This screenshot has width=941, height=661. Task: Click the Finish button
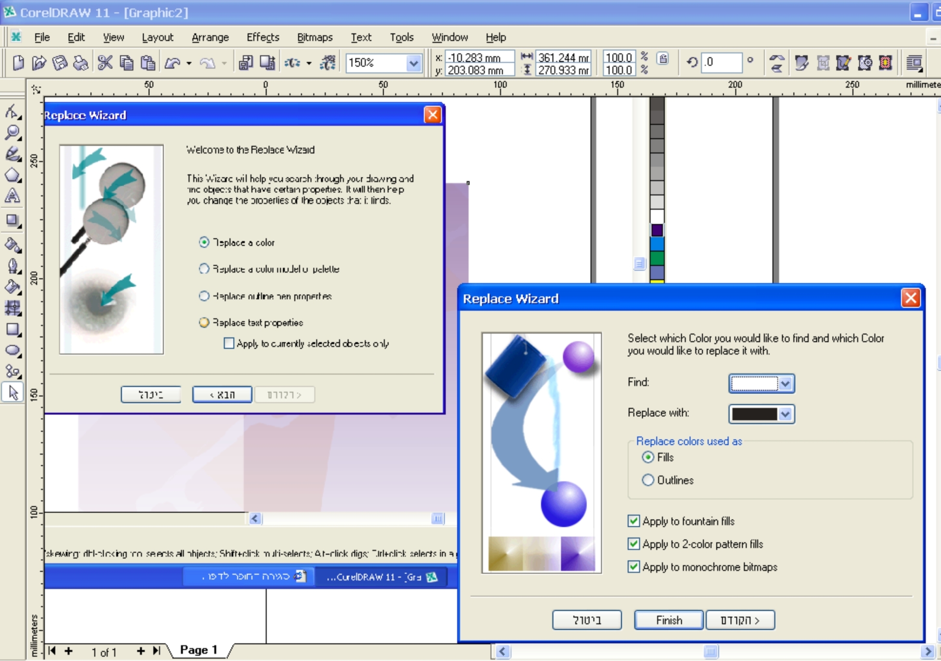click(x=668, y=620)
